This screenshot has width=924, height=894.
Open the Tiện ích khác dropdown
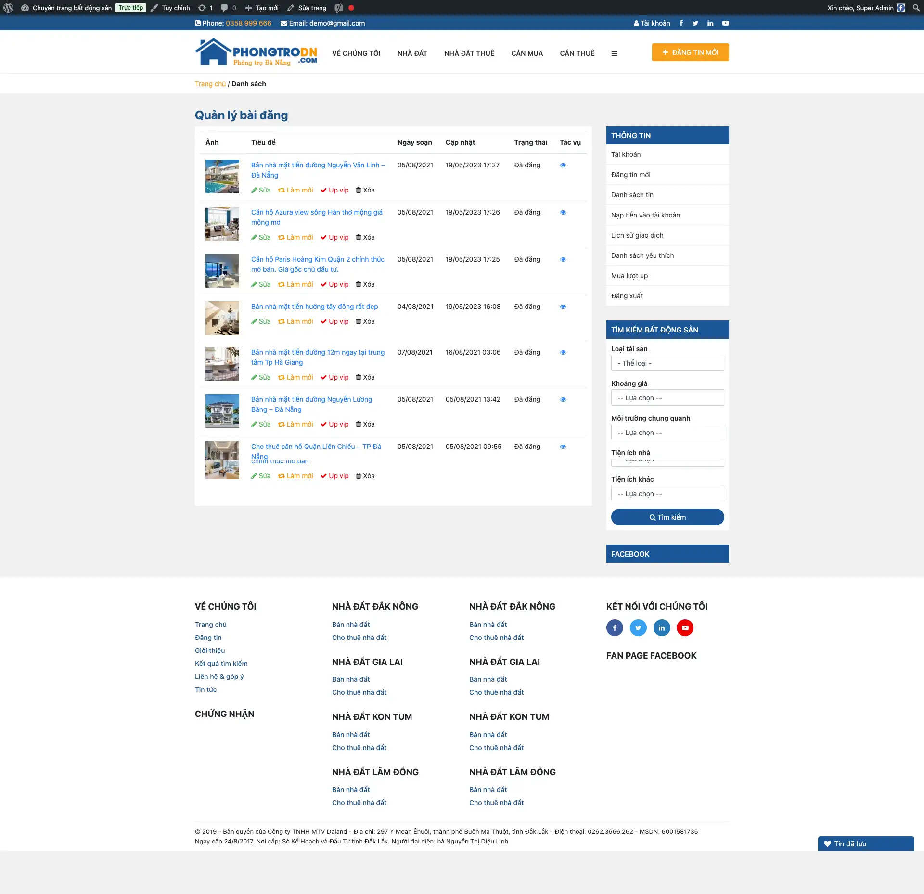point(667,494)
